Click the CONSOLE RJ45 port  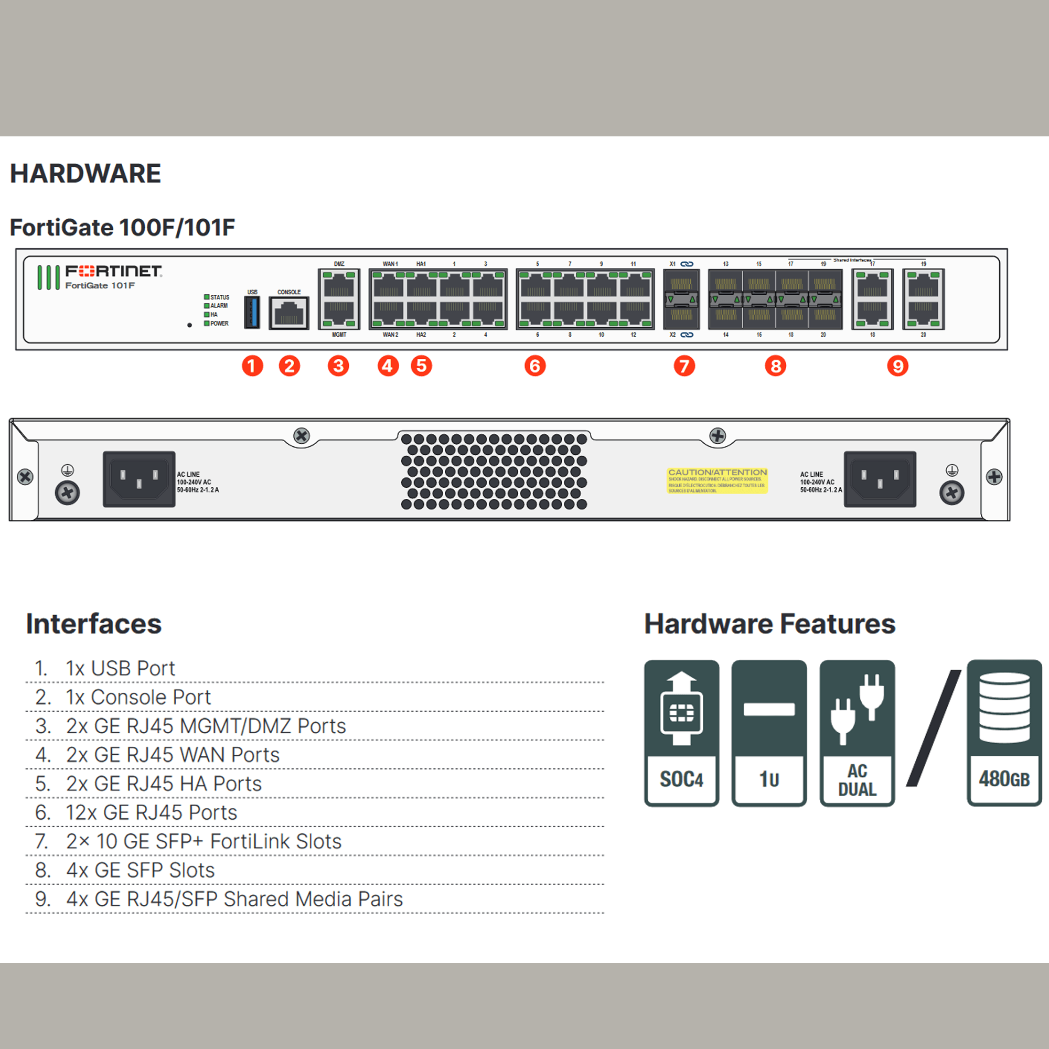click(x=289, y=313)
